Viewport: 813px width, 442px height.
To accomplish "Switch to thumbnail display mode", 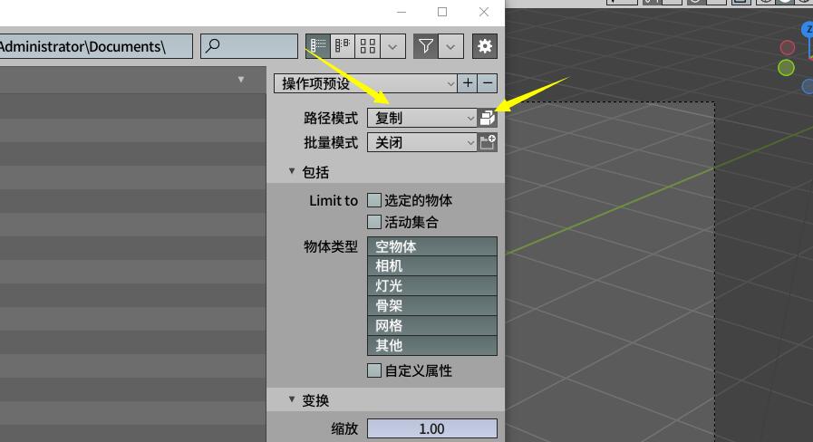I will click(x=368, y=46).
